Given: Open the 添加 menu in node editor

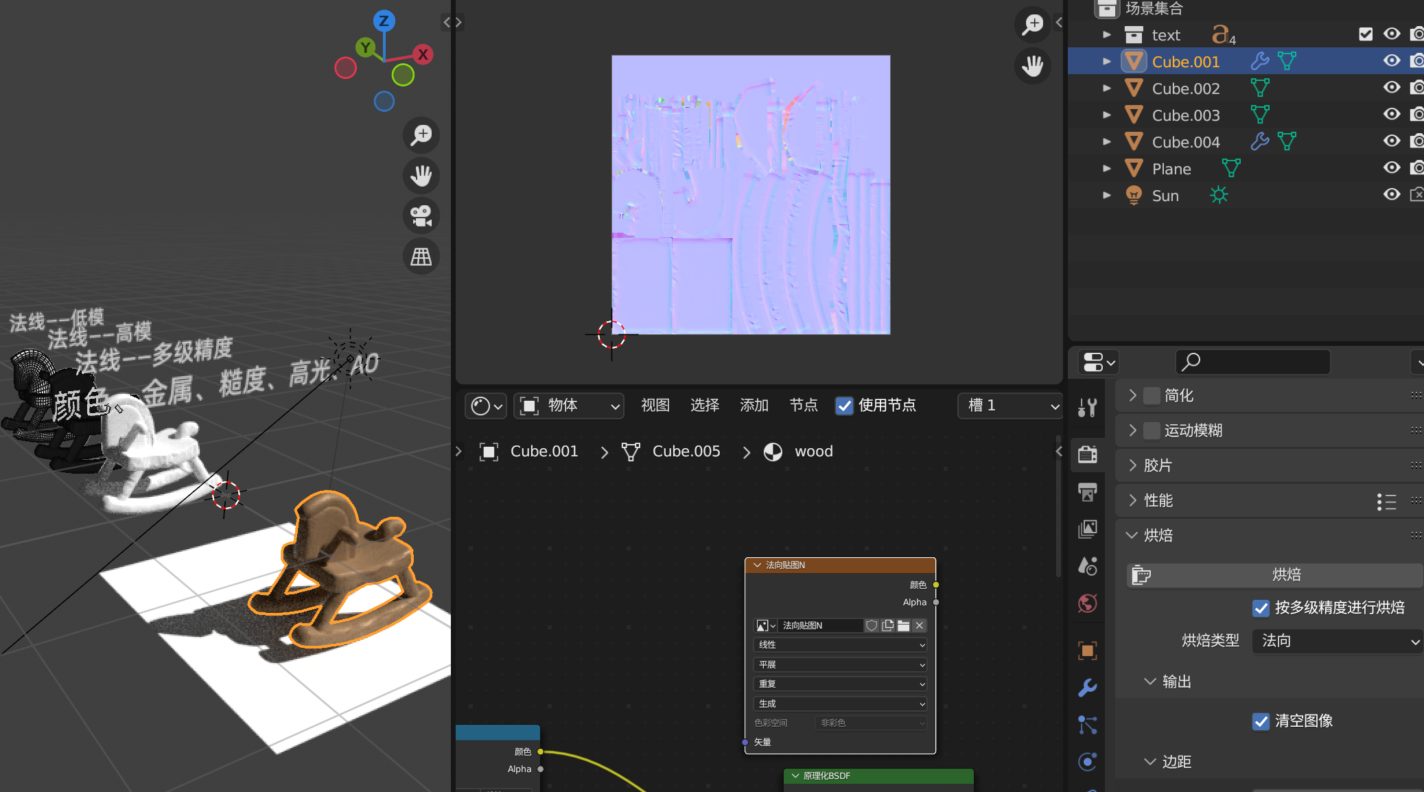Looking at the screenshot, I should coord(754,406).
